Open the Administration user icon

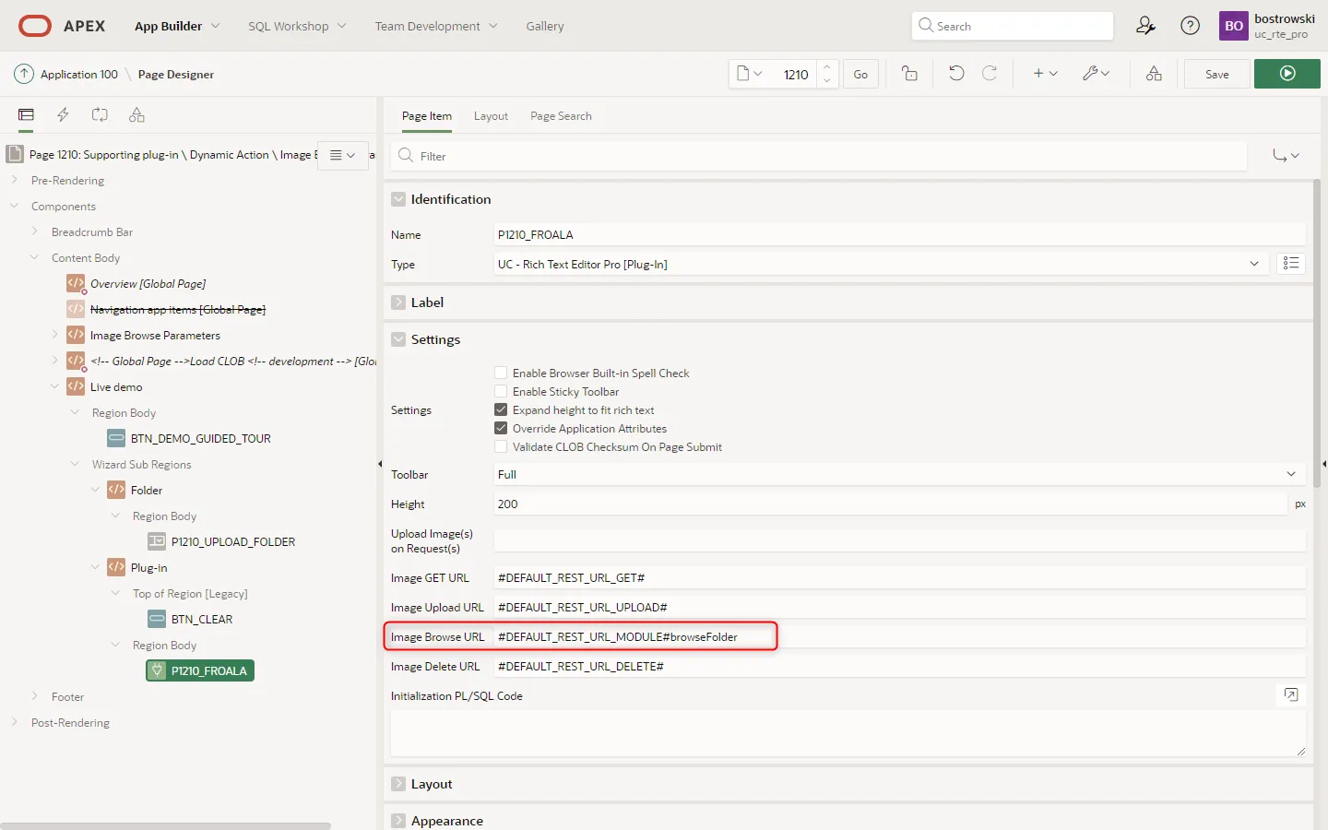pos(1145,26)
